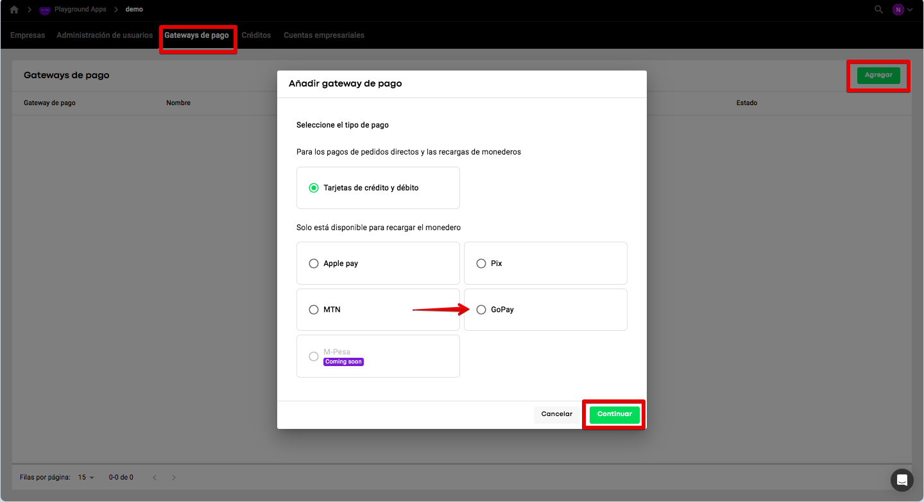
Task: Switch to the Empresas tab
Action: click(28, 35)
